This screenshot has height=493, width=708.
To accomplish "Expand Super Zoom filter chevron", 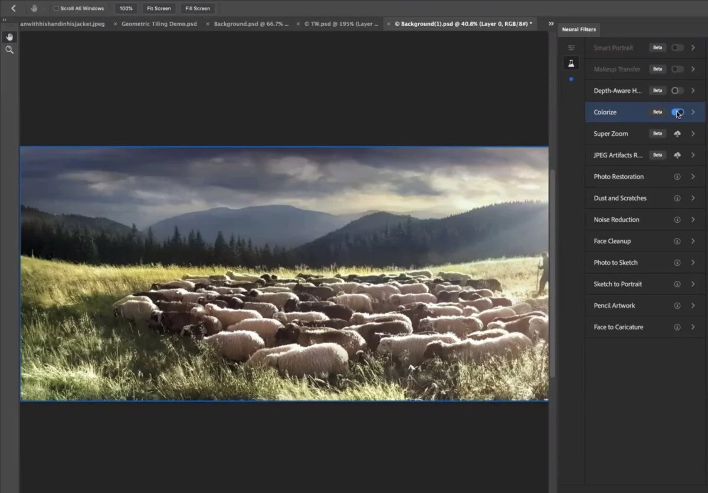I will coord(693,134).
